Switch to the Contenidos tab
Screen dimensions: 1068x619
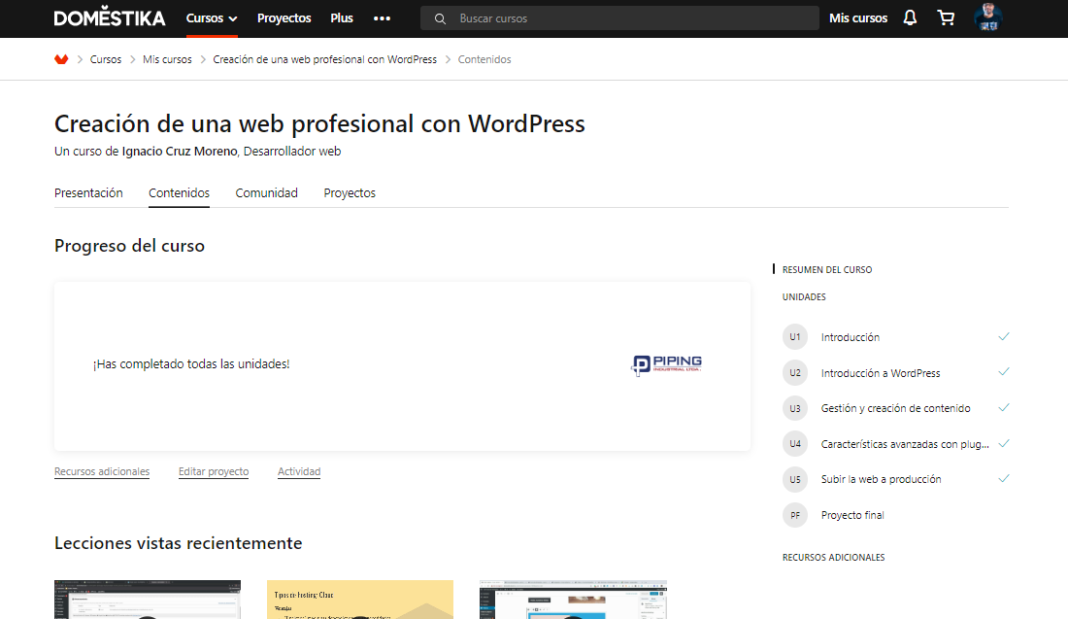[x=180, y=193]
